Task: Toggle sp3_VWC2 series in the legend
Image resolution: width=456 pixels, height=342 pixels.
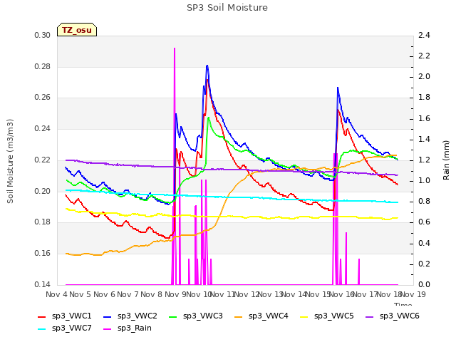Action: coord(130,316)
